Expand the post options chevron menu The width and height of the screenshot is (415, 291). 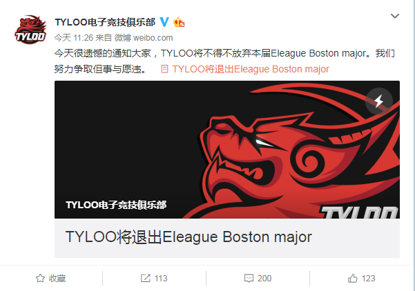(x=395, y=16)
